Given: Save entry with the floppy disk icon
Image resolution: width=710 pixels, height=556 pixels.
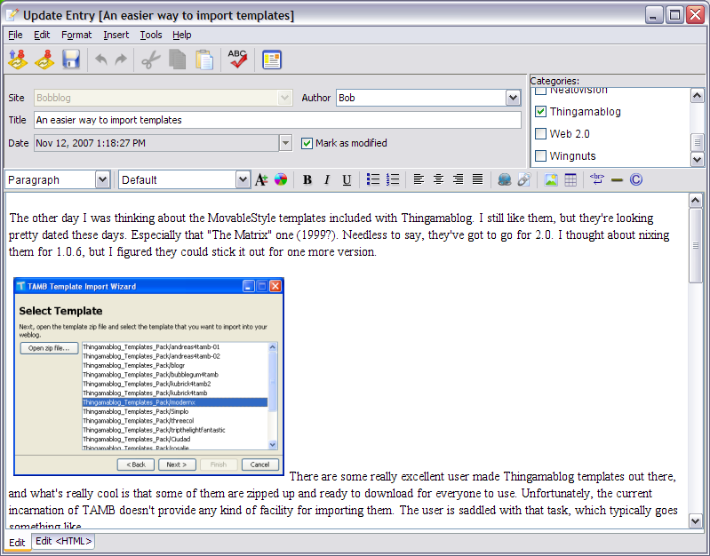Looking at the screenshot, I should [71, 60].
